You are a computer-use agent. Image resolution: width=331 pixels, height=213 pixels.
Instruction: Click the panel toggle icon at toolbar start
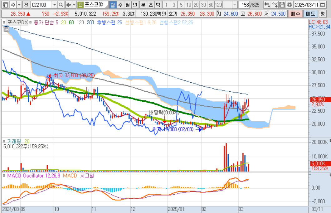click(5, 4)
